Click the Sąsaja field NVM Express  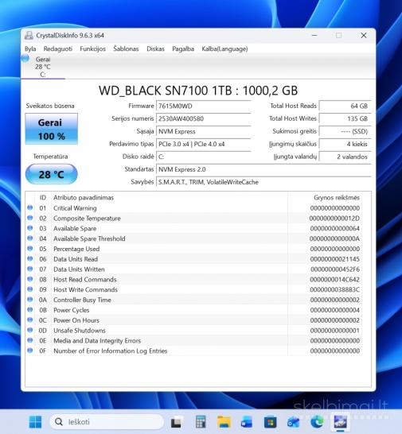(204, 131)
